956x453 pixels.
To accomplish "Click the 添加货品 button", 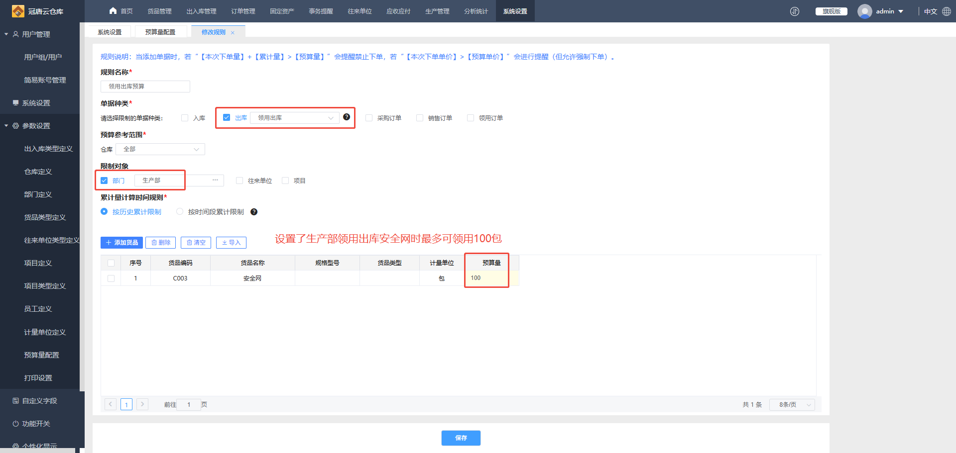I will (122, 243).
